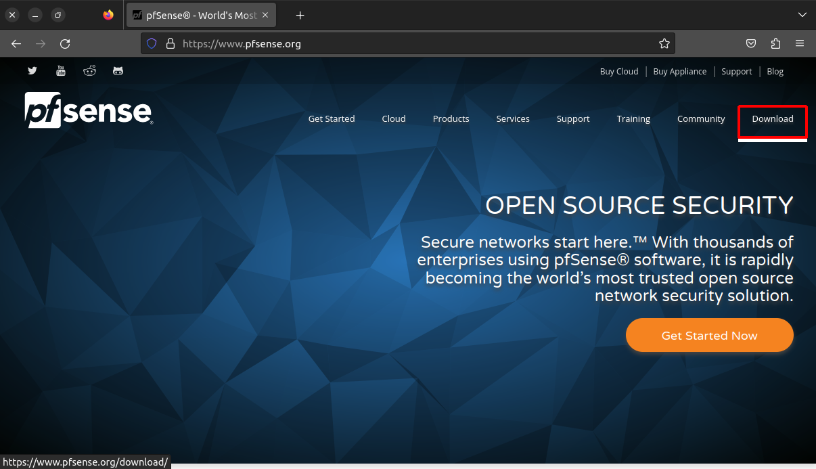816x469 pixels.
Task: Follow the Support link in top bar
Action: (x=737, y=71)
